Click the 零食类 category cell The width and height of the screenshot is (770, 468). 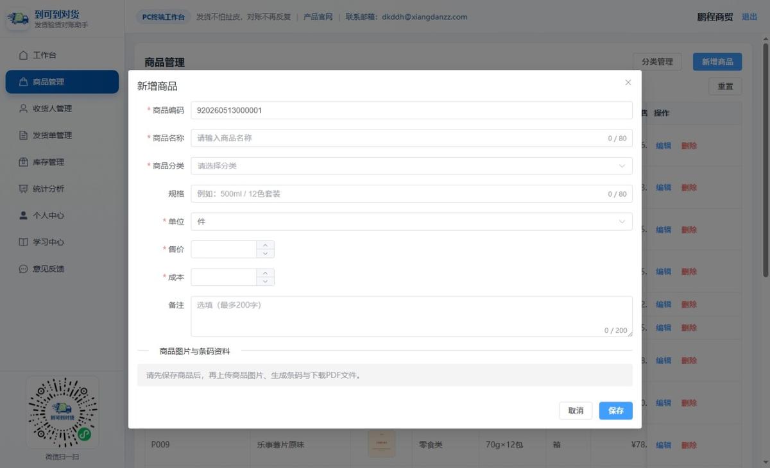pos(431,444)
